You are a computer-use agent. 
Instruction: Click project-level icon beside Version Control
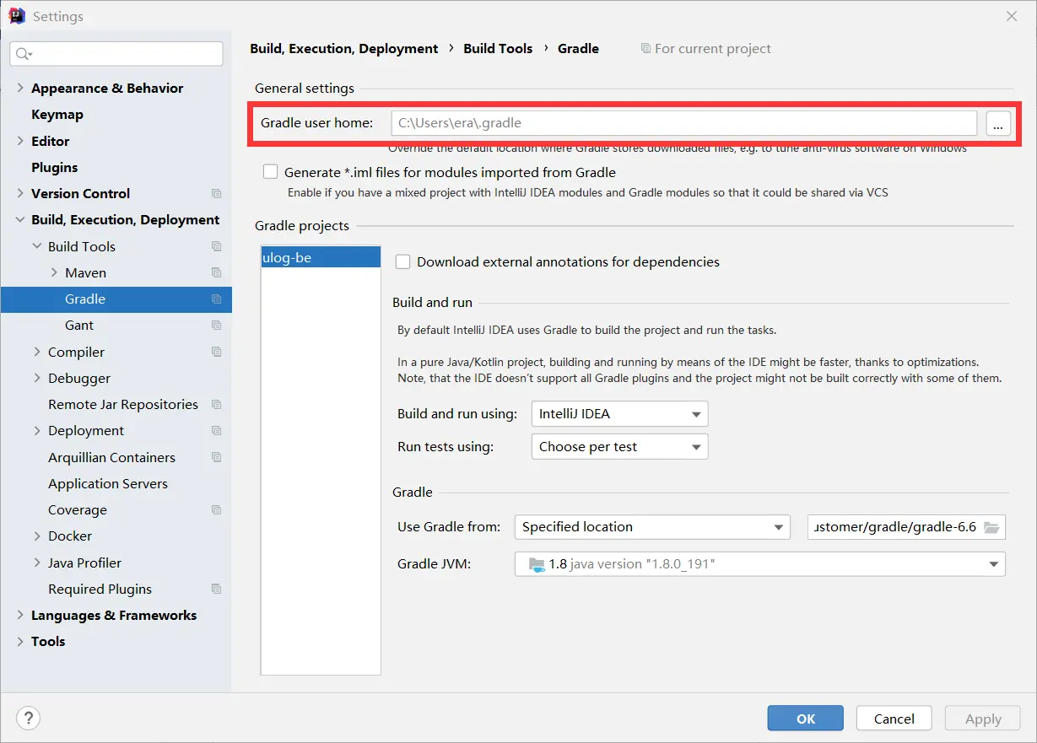(216, 194)
